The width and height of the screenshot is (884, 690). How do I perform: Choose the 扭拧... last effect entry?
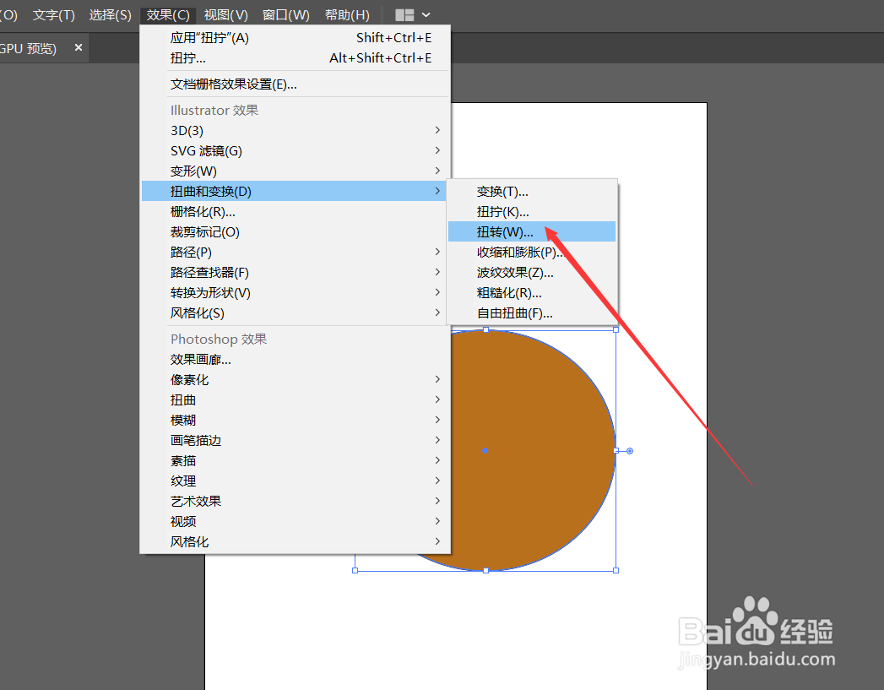coord(295,58)
